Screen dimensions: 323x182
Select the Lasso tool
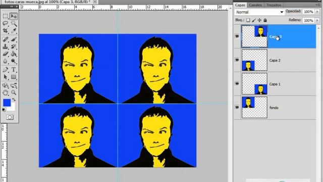[6, 23]
